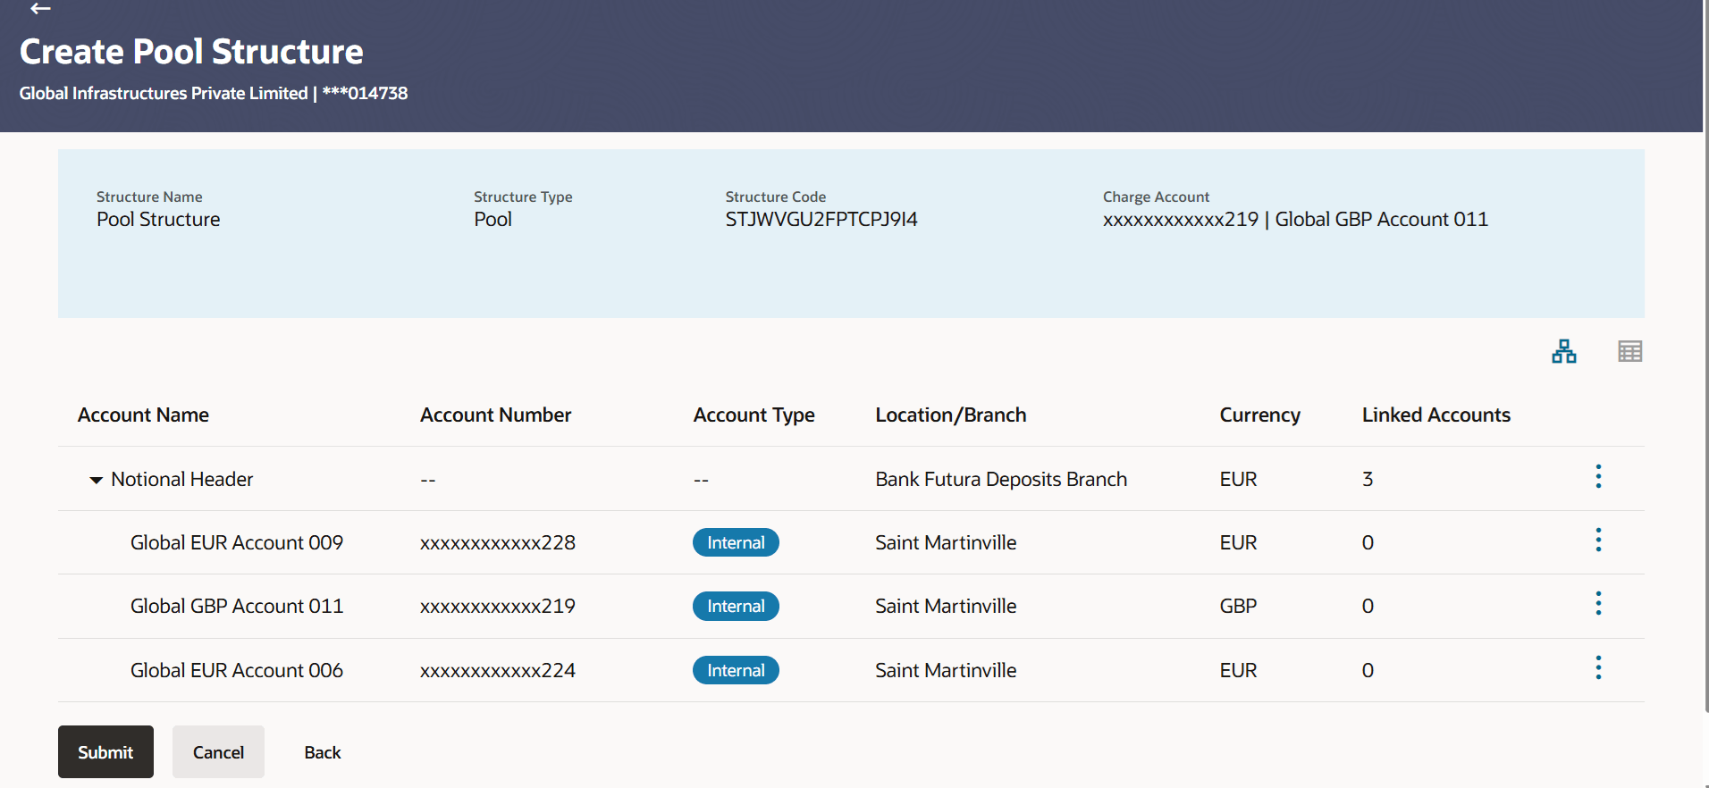Select the Global EUR Account 009 row
This screenshot has width=1709, height=788.
coord(237,543)
